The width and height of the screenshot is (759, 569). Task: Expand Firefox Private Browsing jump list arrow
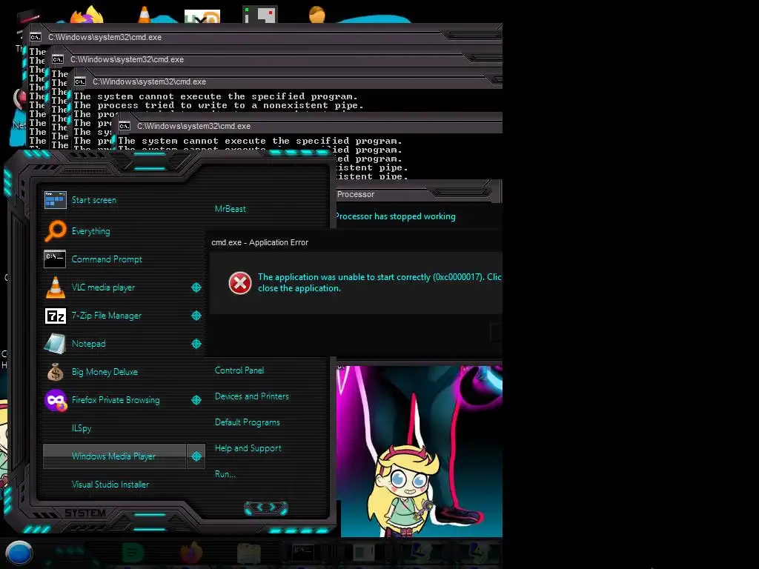pos(196,400)
